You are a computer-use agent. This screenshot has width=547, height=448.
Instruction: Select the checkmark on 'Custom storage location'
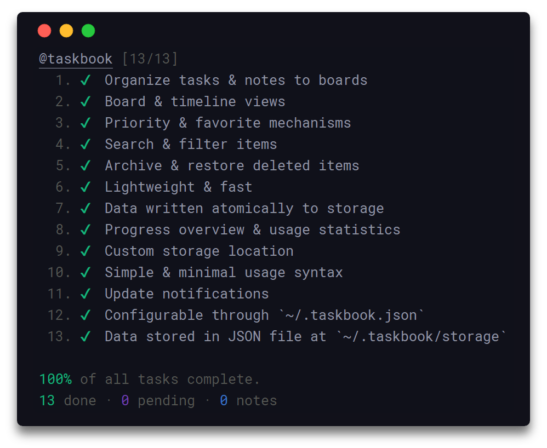86,251
